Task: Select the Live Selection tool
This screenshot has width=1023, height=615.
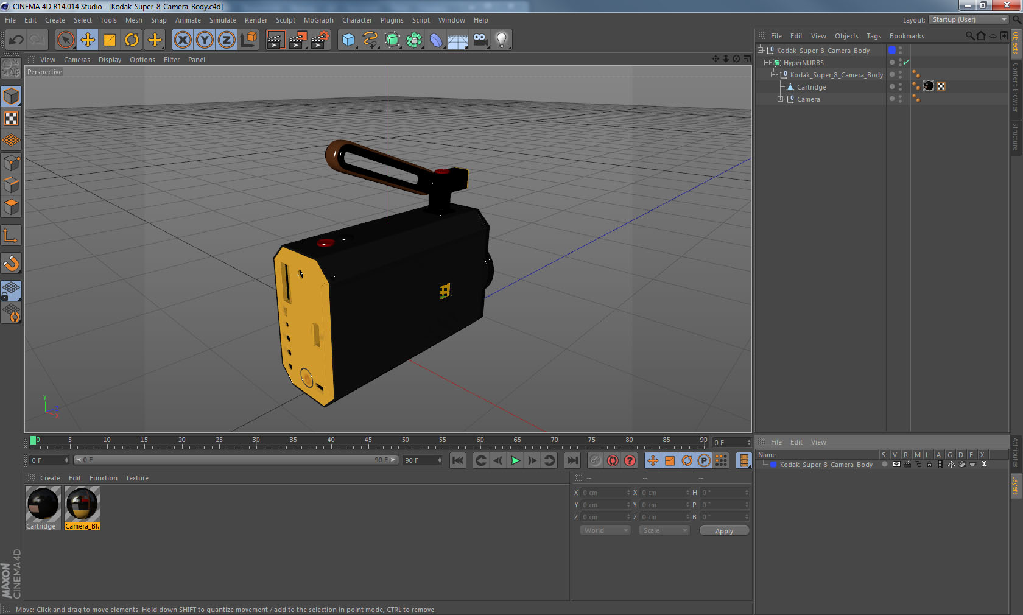Action: pyautogui.click(x=65, y=40)
